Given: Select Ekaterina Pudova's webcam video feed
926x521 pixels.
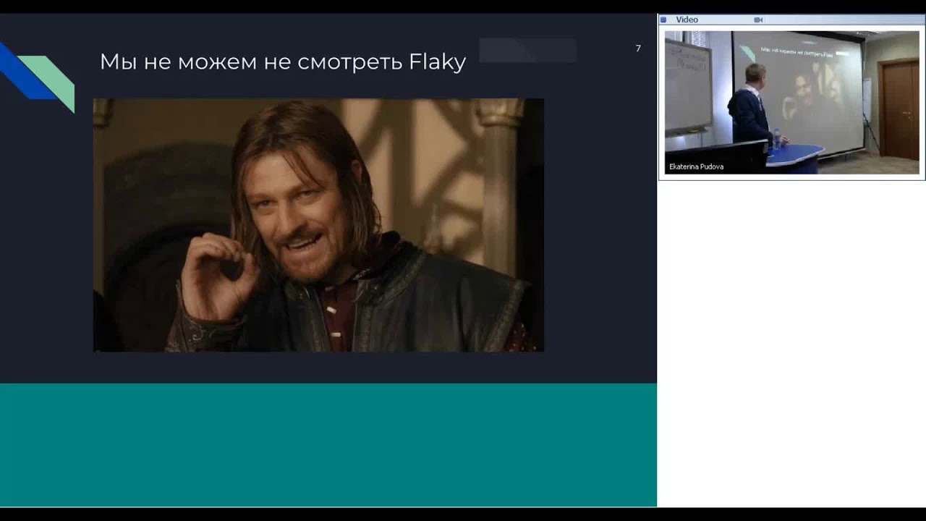Looking at the screenshot, I should click(791, 101).
